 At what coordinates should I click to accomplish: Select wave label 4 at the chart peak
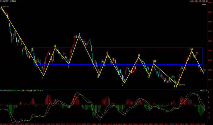(x=79, y=34)
